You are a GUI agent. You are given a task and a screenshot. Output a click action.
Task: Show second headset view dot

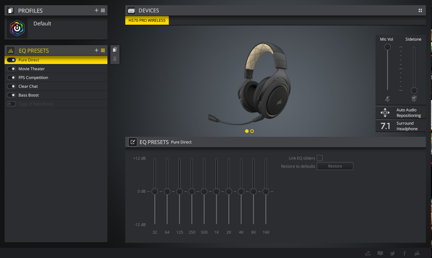[x=252, y=131]
